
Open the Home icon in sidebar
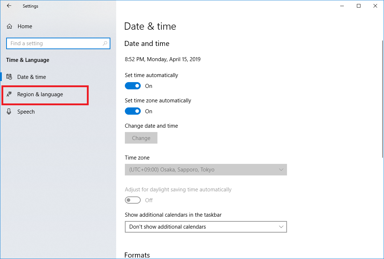tap(9, 26)
